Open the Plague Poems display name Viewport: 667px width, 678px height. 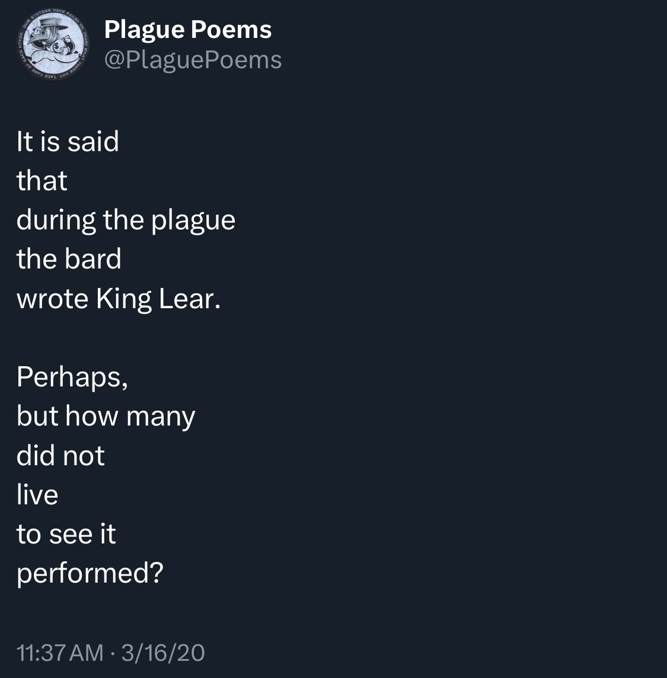(187, 30)
